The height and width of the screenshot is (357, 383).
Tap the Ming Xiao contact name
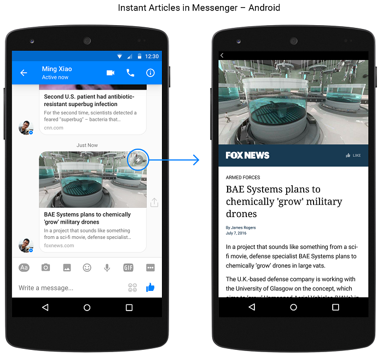coord(57,69)
